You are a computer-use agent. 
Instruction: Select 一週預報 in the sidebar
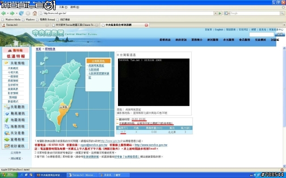[13, 77]
